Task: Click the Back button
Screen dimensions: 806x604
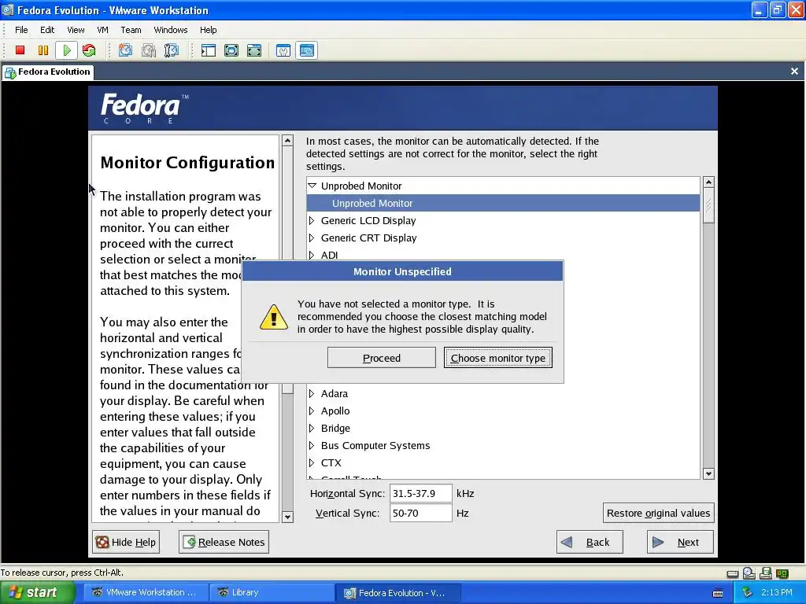Action: 590,543
